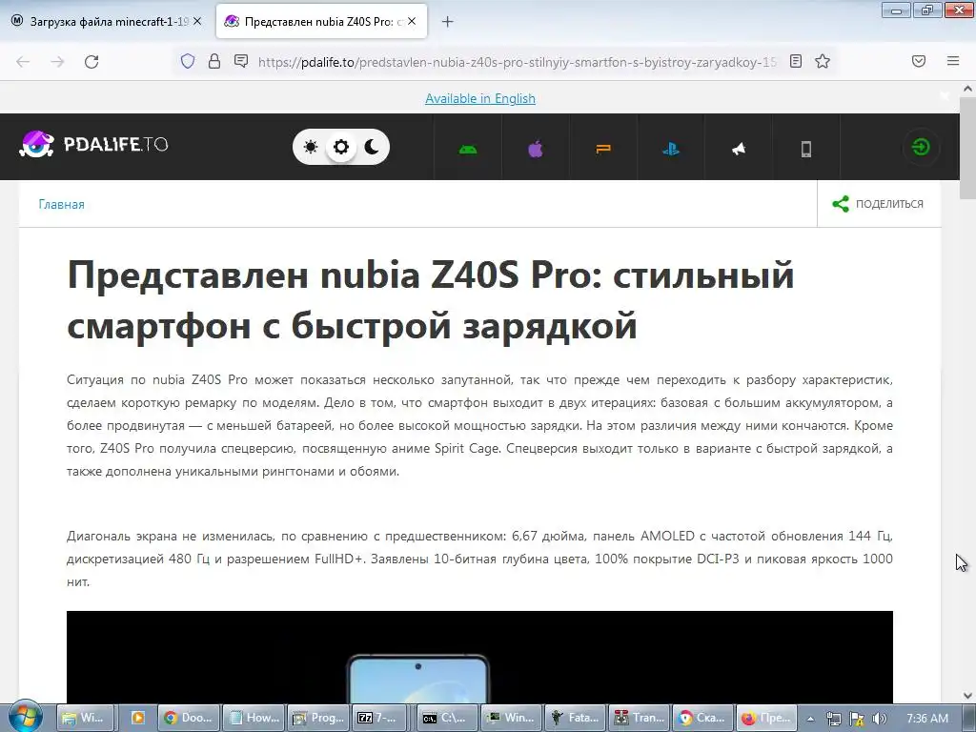Bookmark this page with the star
Viewport: 976px width, 732px height.
pyautogui.click(x=823, y=61)
